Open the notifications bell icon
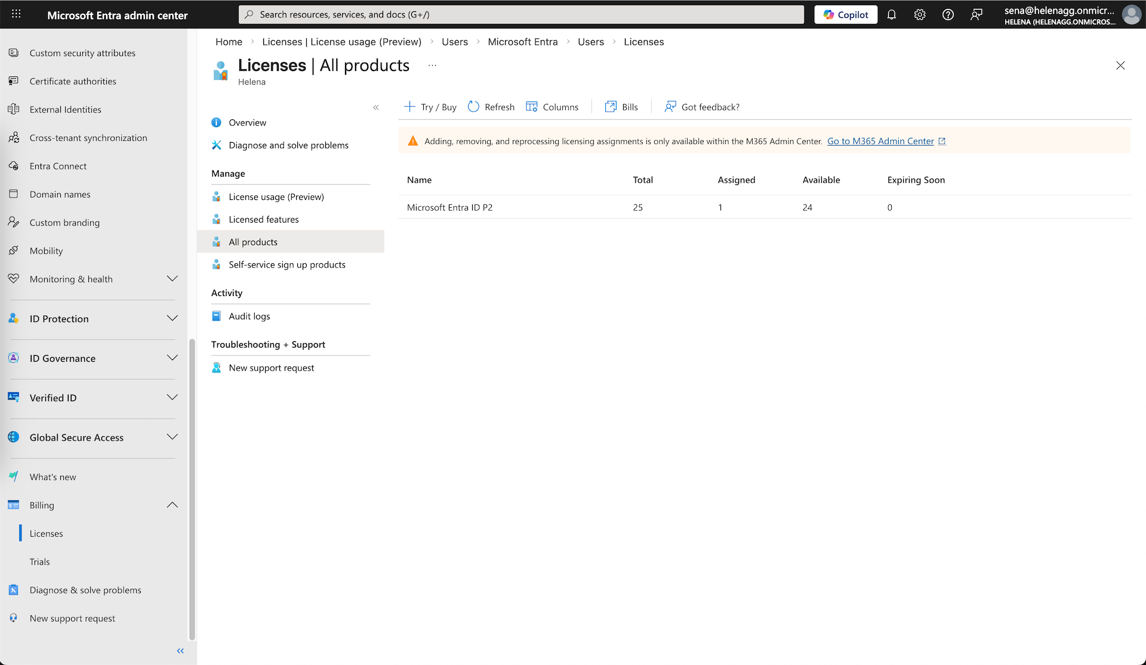1146x665 pixels. [891, 15]
